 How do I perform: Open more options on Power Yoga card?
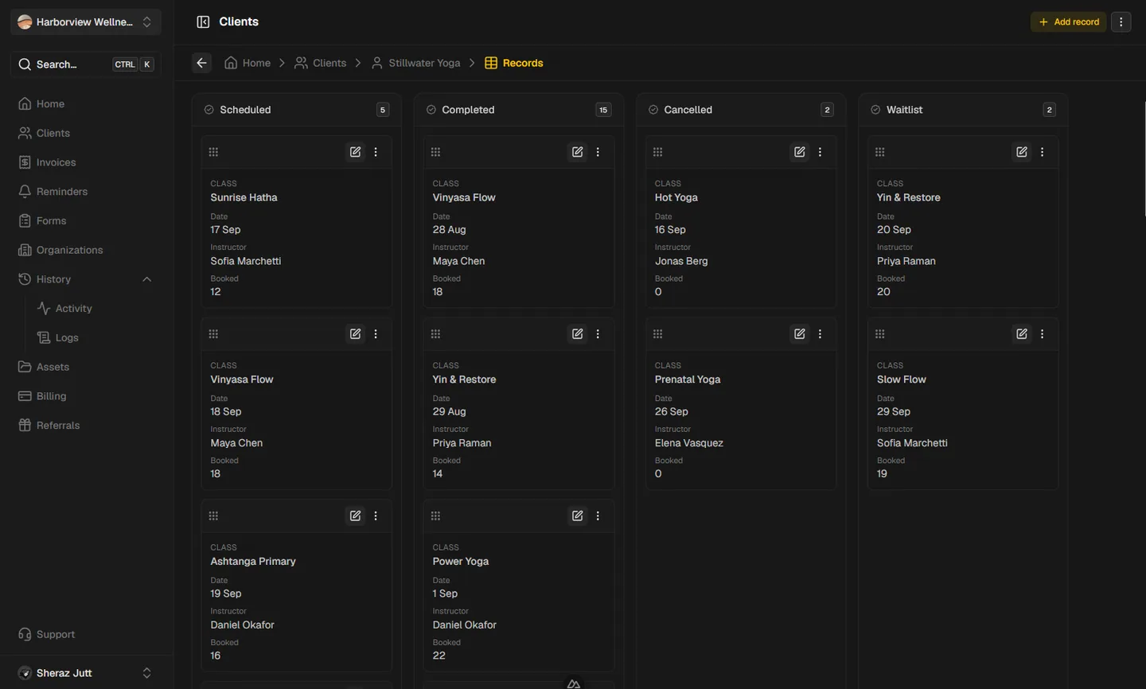(x=598, y=516)
